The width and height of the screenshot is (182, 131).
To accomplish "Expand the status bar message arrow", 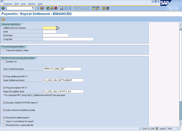I will [x=140, y=128].
